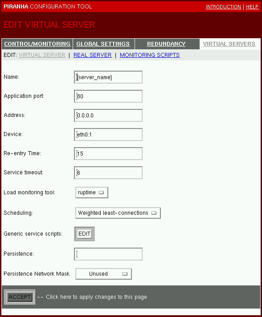Image resolution: width=262 pixels, height=317 pixels.
Task: Open the Monitoring Scripts link
Action: (150, 55)
